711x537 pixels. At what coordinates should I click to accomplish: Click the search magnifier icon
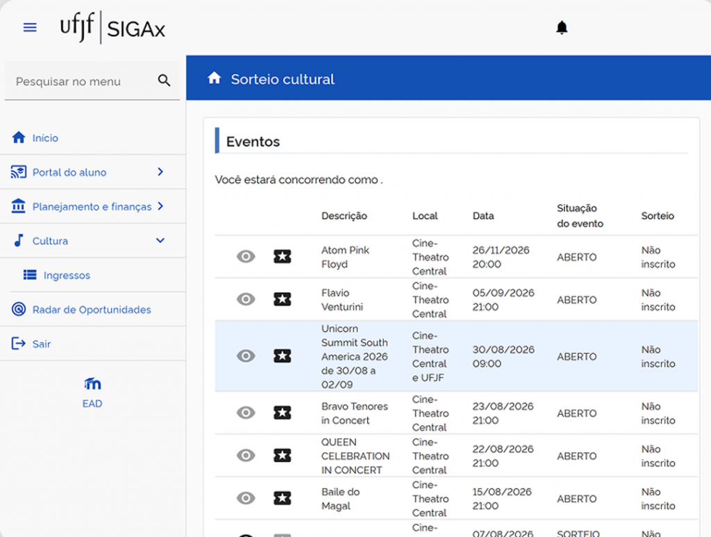coord(164,80)
